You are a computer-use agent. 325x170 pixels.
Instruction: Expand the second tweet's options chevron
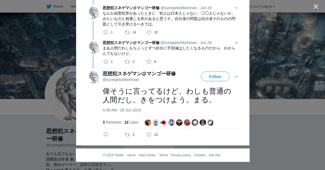236,43
